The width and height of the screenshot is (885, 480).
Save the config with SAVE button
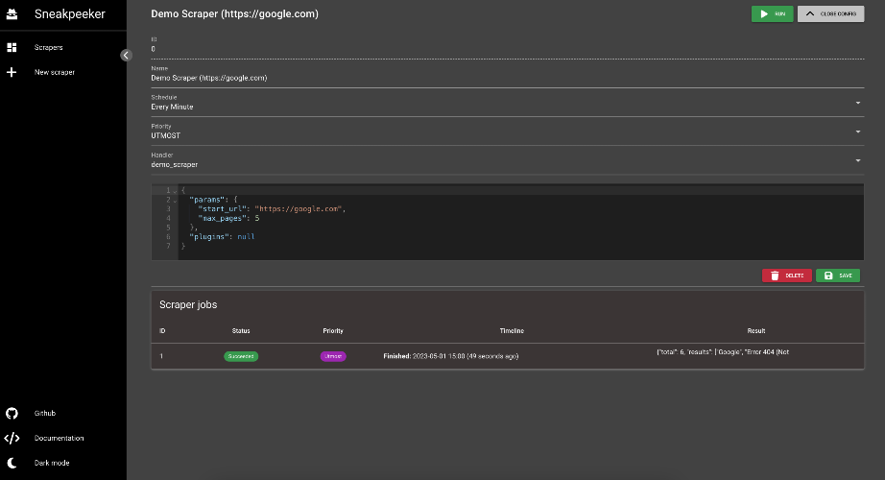[838, 276]
